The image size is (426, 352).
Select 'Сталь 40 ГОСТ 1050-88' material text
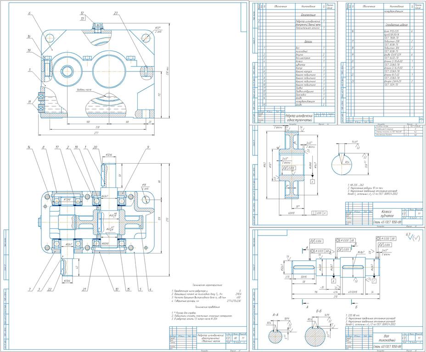point(388,346)
